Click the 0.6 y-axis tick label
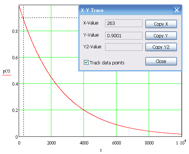Screen dimensions: 189x154 click(x=15, y=57)
